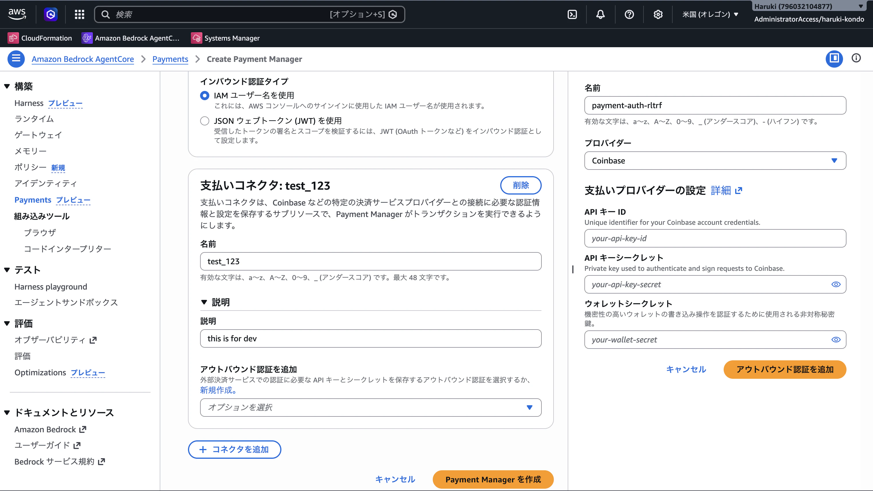The width and height of the screenshot is (873, 491).
Task: Open the Amazon Q hexagon icon
Action: [51, 14]
